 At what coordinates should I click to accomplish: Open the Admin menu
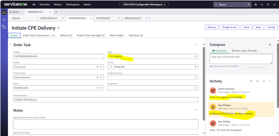pyautogui.click(x=87, y=4)
